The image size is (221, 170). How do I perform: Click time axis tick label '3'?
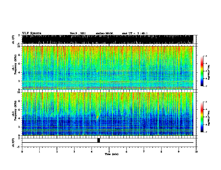[x=74, y=152]
